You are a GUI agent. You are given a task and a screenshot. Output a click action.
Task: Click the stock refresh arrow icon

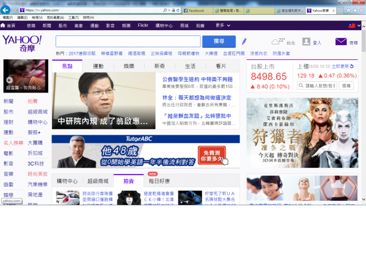click(x=352, y=66)
